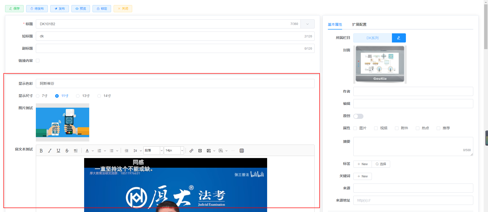
Task: Tick the 链接内容 checkbox
Action: coord(38,61)
